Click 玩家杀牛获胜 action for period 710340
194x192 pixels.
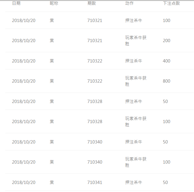pos(136,162)
